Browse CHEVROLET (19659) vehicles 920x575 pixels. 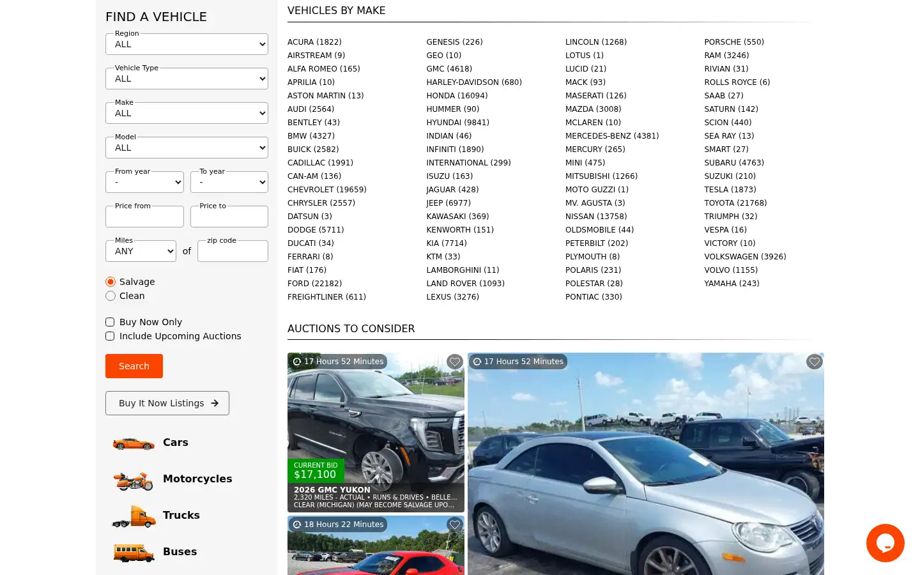[327, 190]
